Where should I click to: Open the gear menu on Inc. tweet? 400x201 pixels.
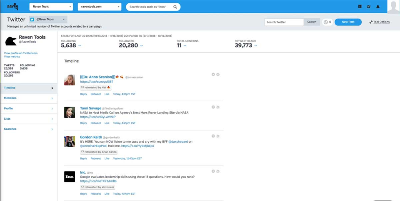[218, 171]
